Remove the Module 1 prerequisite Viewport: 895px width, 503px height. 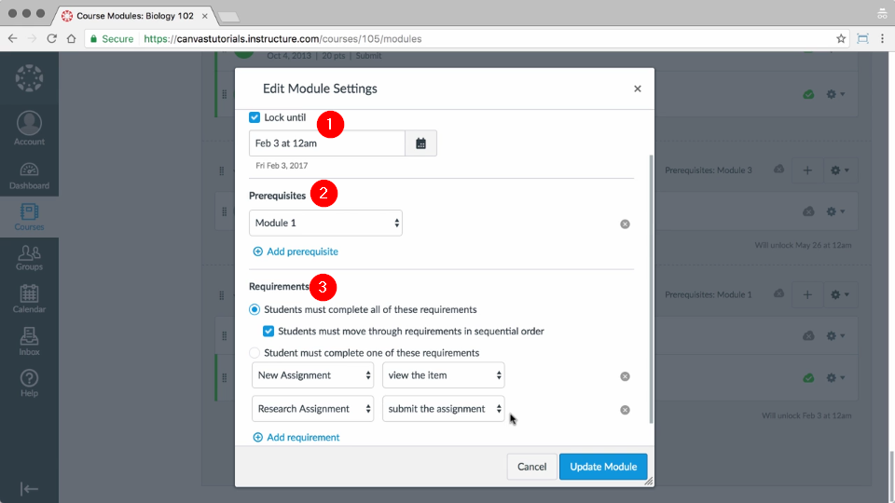coord(625,224)
